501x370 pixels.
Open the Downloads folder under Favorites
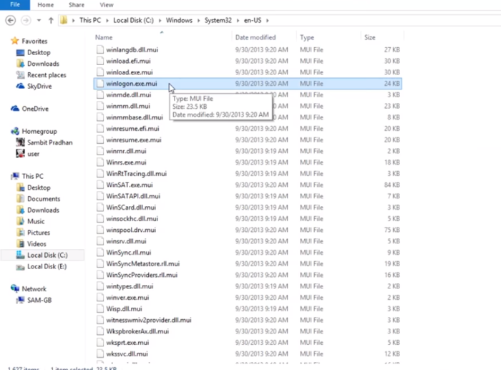(43, 64)
